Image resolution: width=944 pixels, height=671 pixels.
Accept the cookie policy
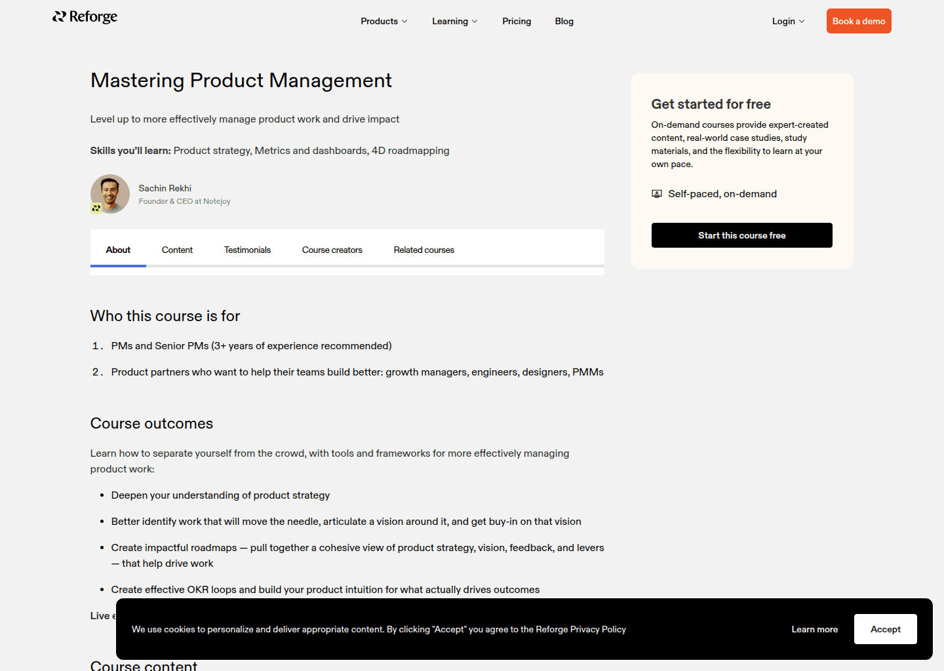(885, 628)
